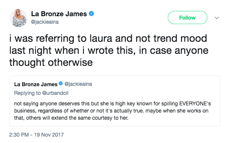228x143 pixels.
Task: Open the @urbandoll mention link
Action: pyautogui.click(x=55, y=93)
